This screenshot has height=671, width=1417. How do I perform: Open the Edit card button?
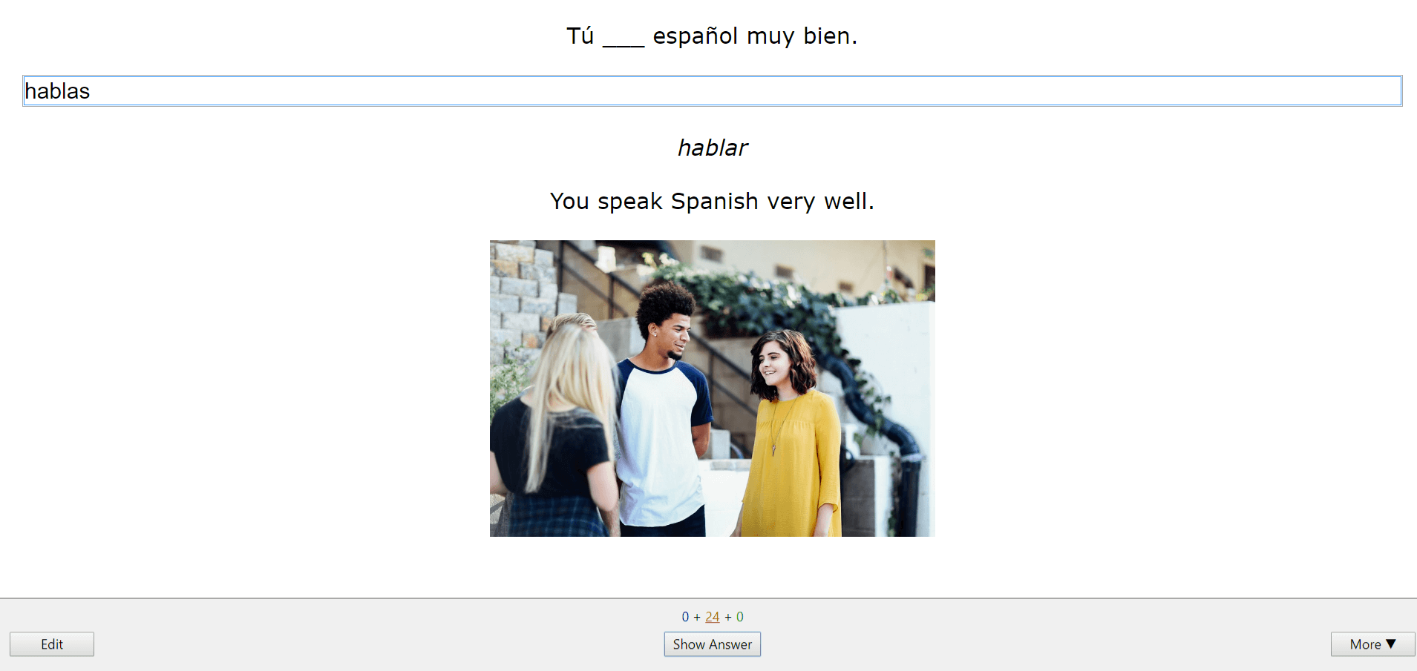[52, 644]
